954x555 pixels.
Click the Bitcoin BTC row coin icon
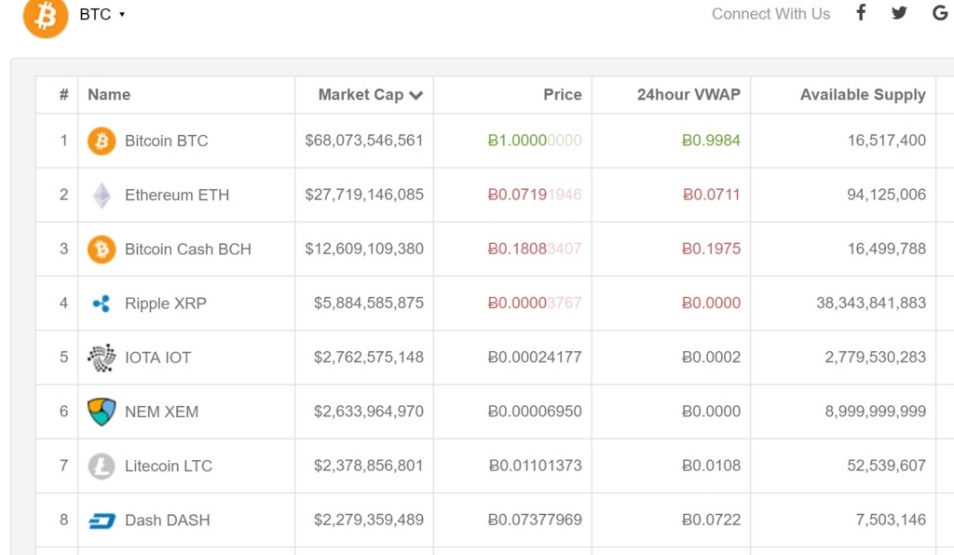(102, 141)
